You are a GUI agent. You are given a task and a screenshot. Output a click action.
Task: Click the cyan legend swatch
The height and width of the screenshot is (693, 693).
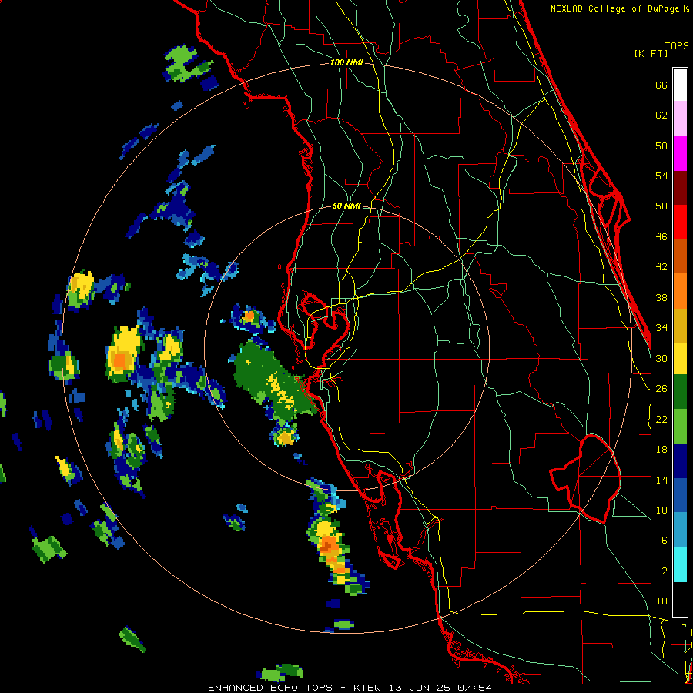(680, 565)
